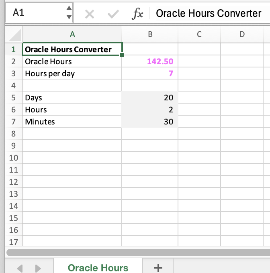The width and height of the screenshot is (270, 273).
Task: Select the Hours per day value 7
Action: 150,73
